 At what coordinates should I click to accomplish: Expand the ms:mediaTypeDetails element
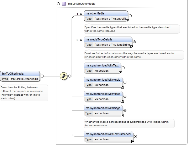click(134, 42)
